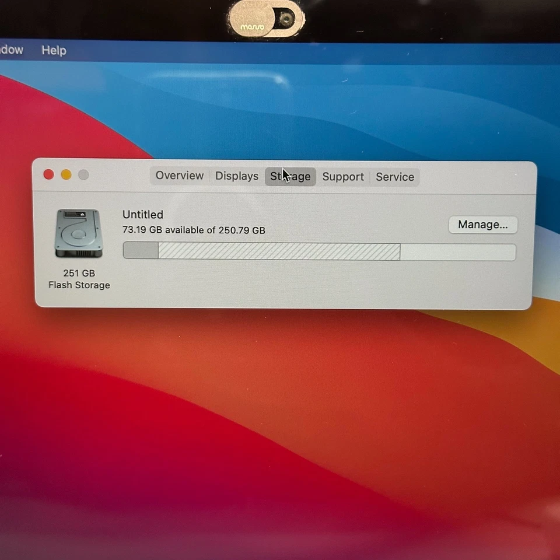The image size is (560, 560).
Task: Open the Support tab
Action: click(x=343, y=176)
